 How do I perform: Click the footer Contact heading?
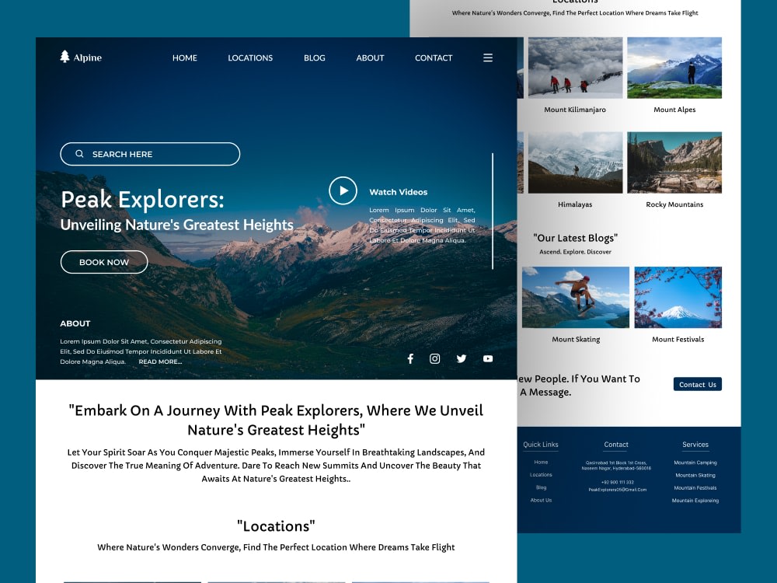pyautogui.click(x=616, y=445)
